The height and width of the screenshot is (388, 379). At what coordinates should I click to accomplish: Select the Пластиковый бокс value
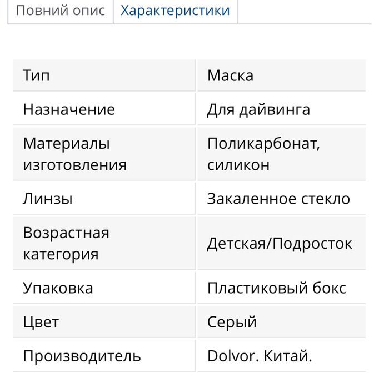276,288
